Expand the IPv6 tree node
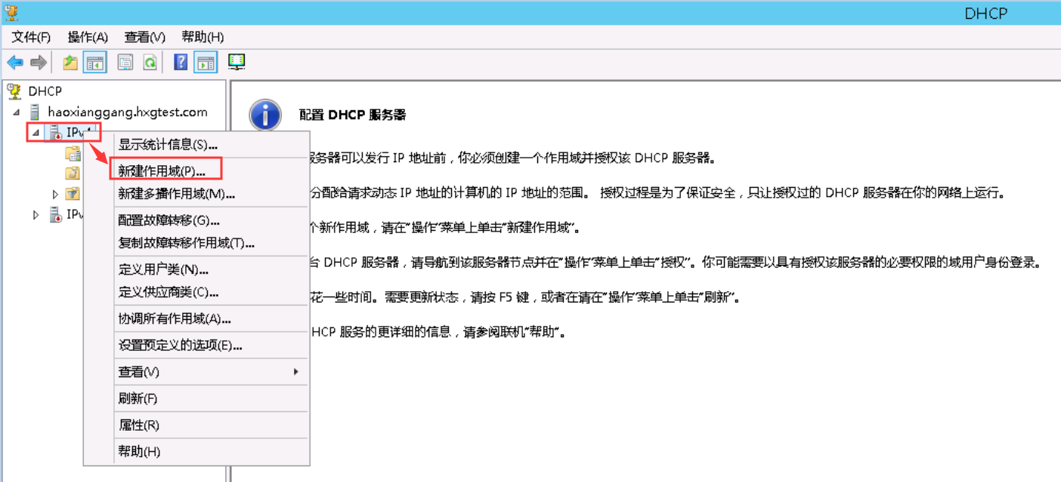Image resolution: width=1061 pixels, height=482 pixels. tap(36, 215)
